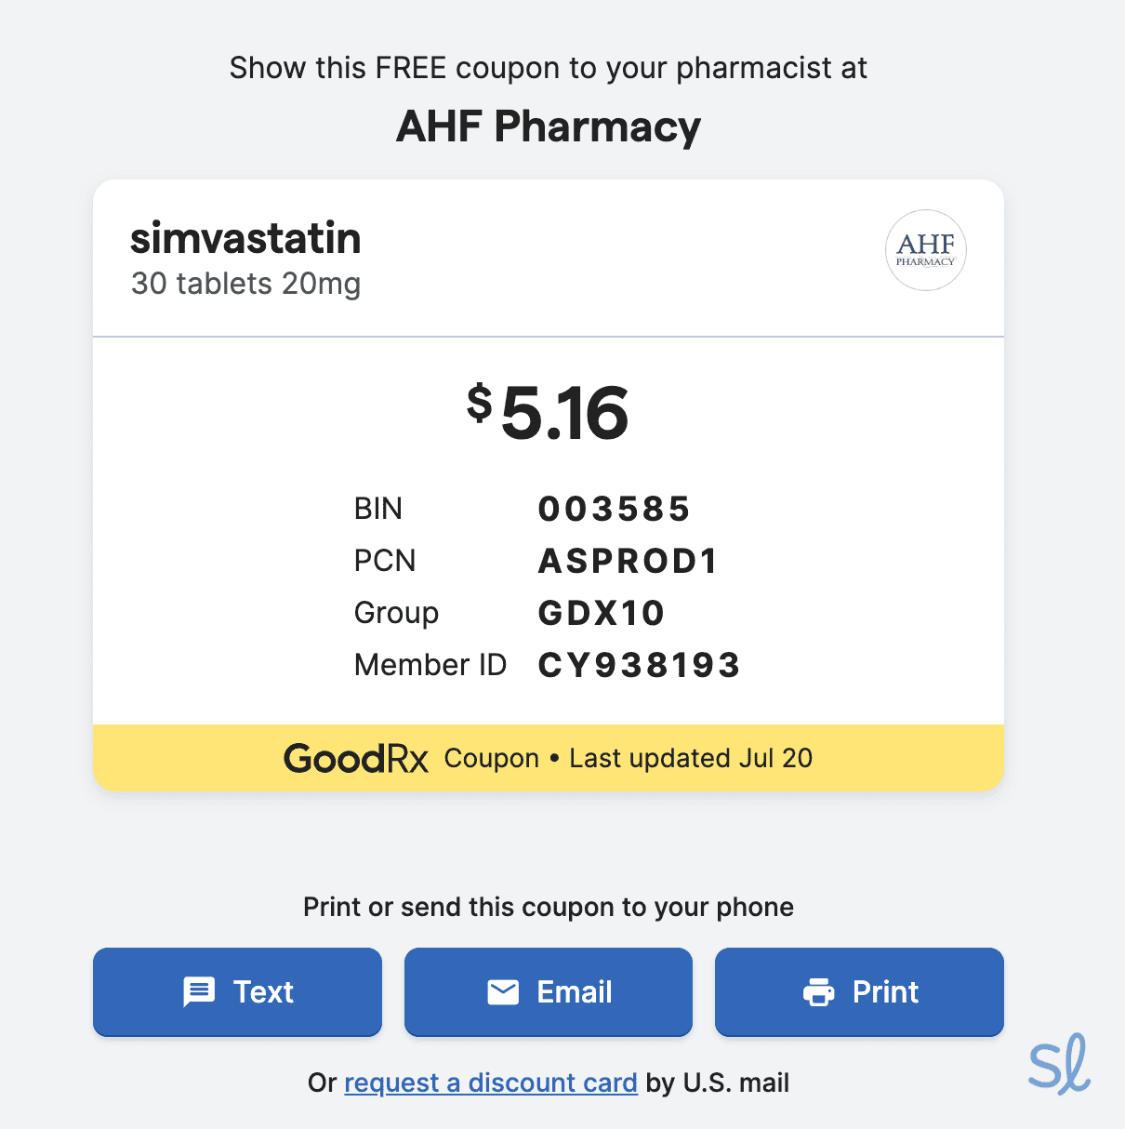Select the PCN value ASPROD1
This screenshot has height=1129, width=1125.
click(x=628, y=561)
